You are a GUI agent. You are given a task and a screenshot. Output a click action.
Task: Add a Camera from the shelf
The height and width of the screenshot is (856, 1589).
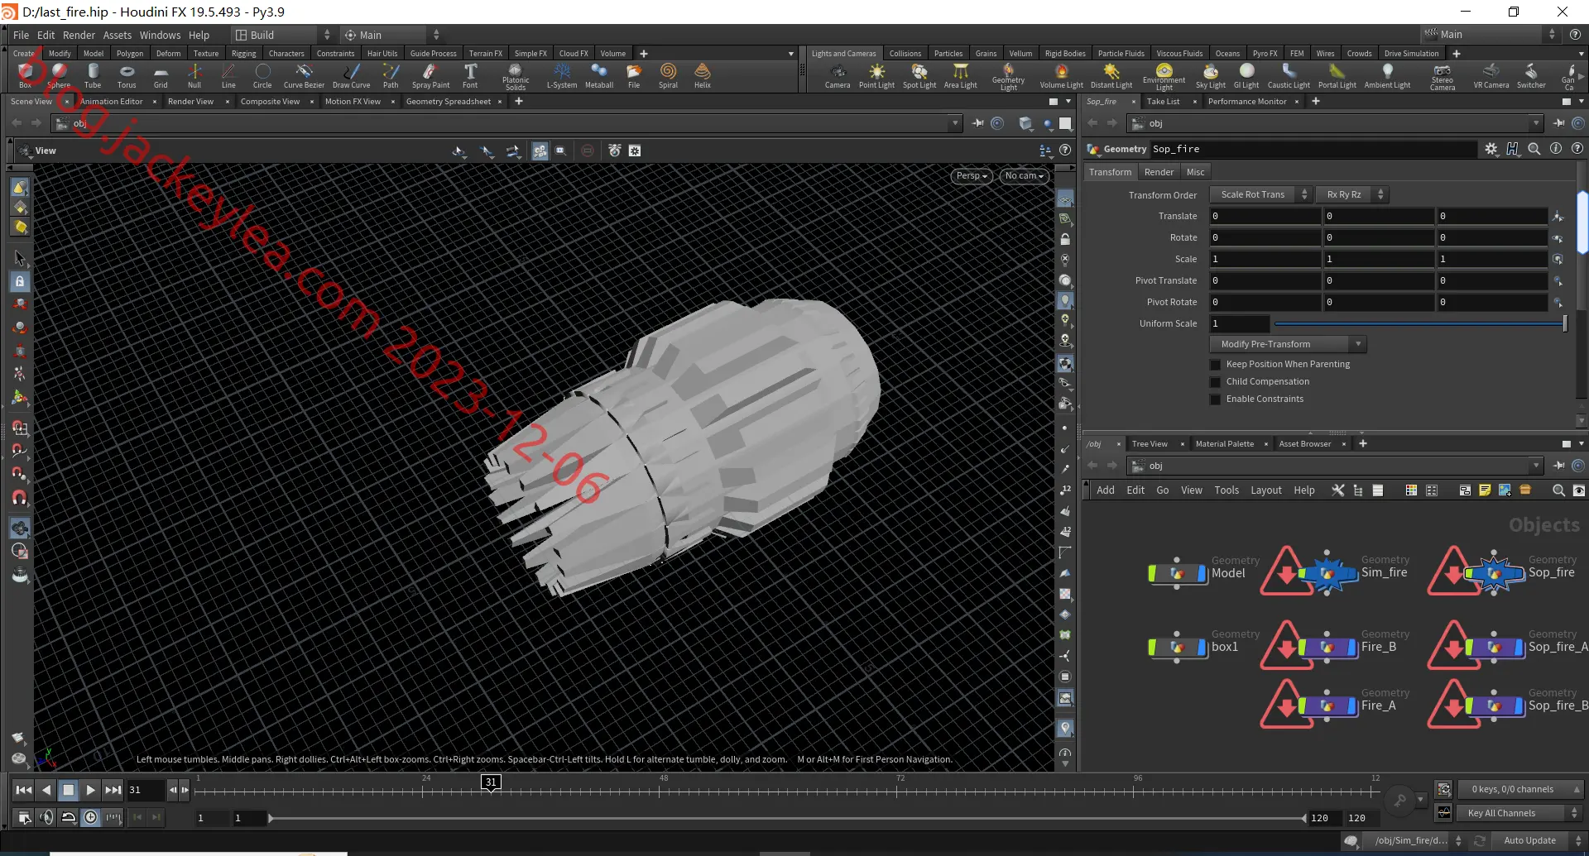coord(838,76)
